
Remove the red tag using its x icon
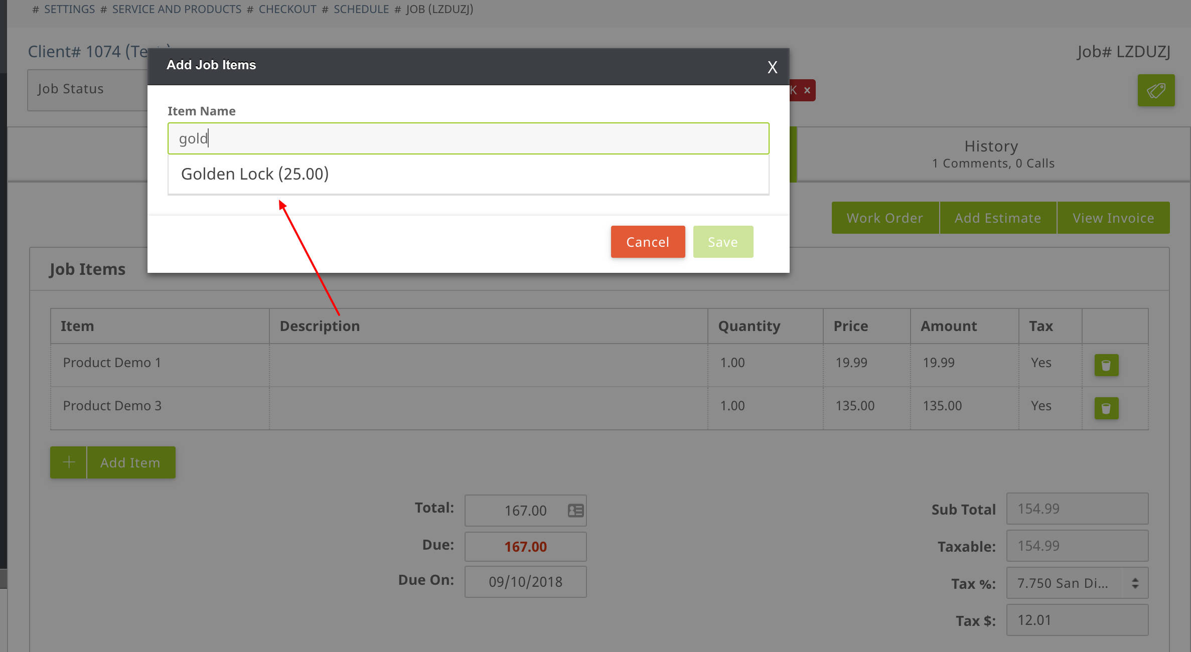click(x=807, y=90)
